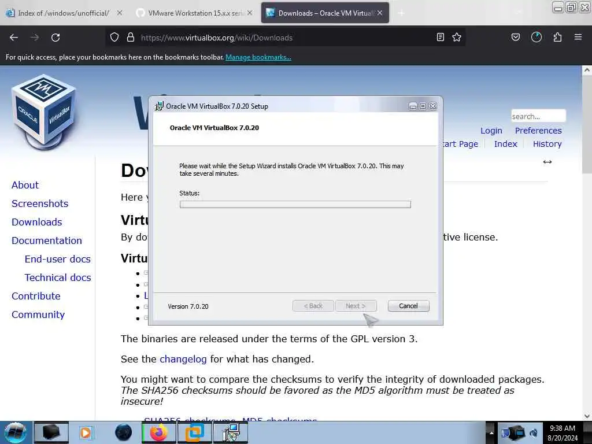Open the Firefox account circular icon
592x444 pixels.
536,38
